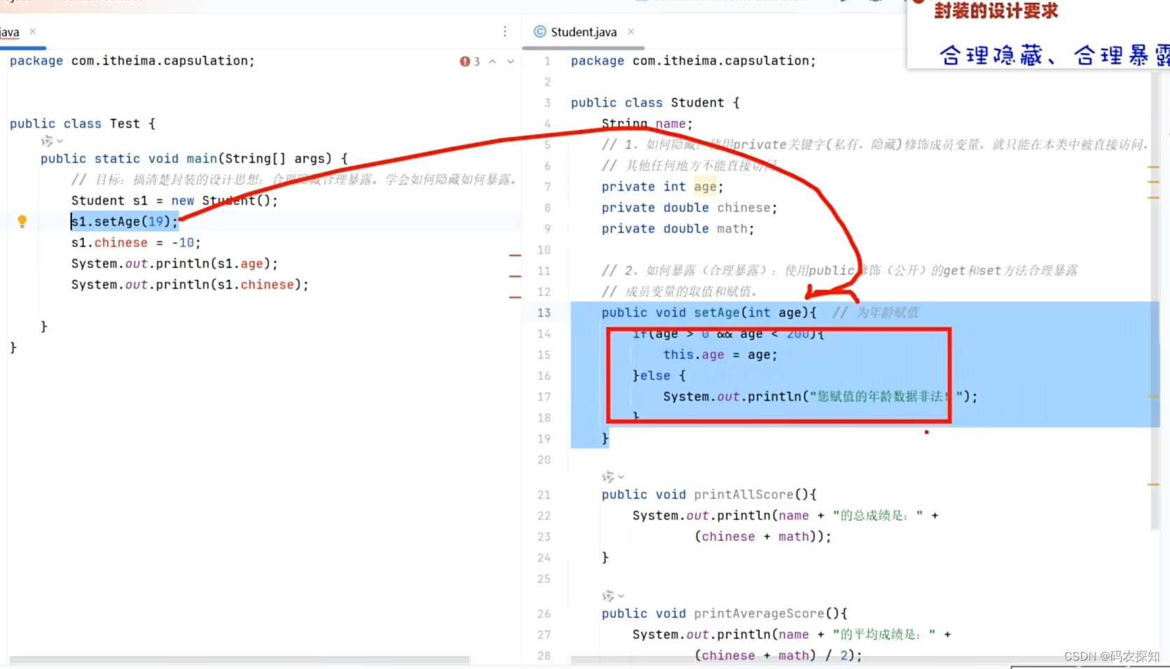Click the 'this.age = age;' statement
This screenshot has width=1170, height=669.
click(720, 355)
